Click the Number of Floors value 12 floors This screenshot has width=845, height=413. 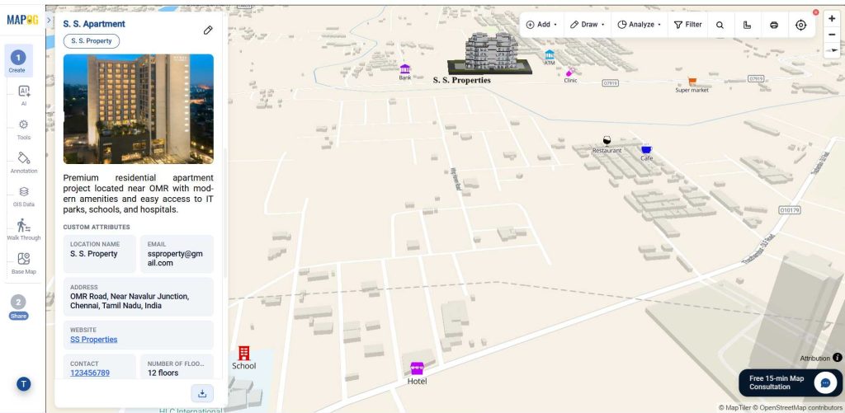(x=163, y=373)
